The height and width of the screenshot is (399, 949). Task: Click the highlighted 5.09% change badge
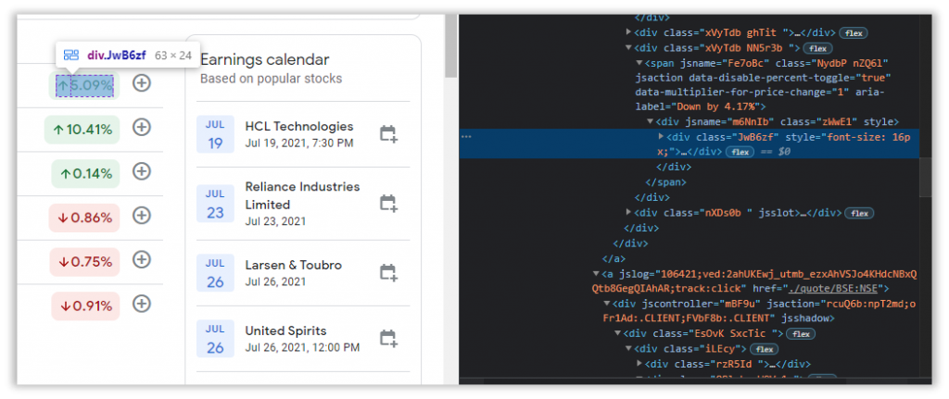[84, 85]
